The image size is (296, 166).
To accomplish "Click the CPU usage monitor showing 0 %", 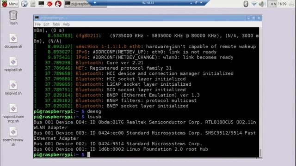I will point(272,4).
